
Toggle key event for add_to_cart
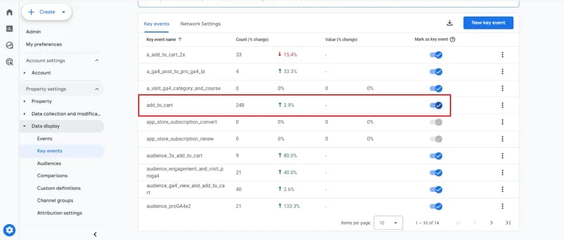pyautogui.click(x=436, y=105)
